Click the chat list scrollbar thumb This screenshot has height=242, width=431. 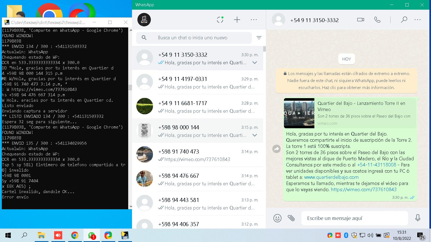[265, 49]
